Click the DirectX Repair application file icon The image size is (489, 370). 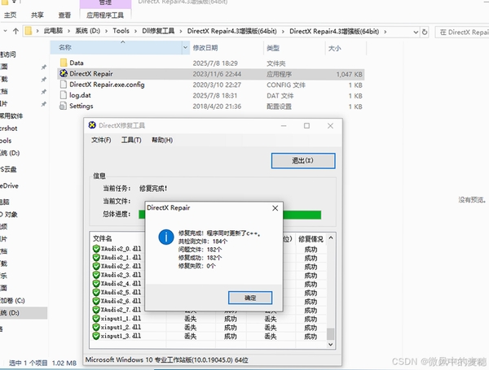[64, 73]
